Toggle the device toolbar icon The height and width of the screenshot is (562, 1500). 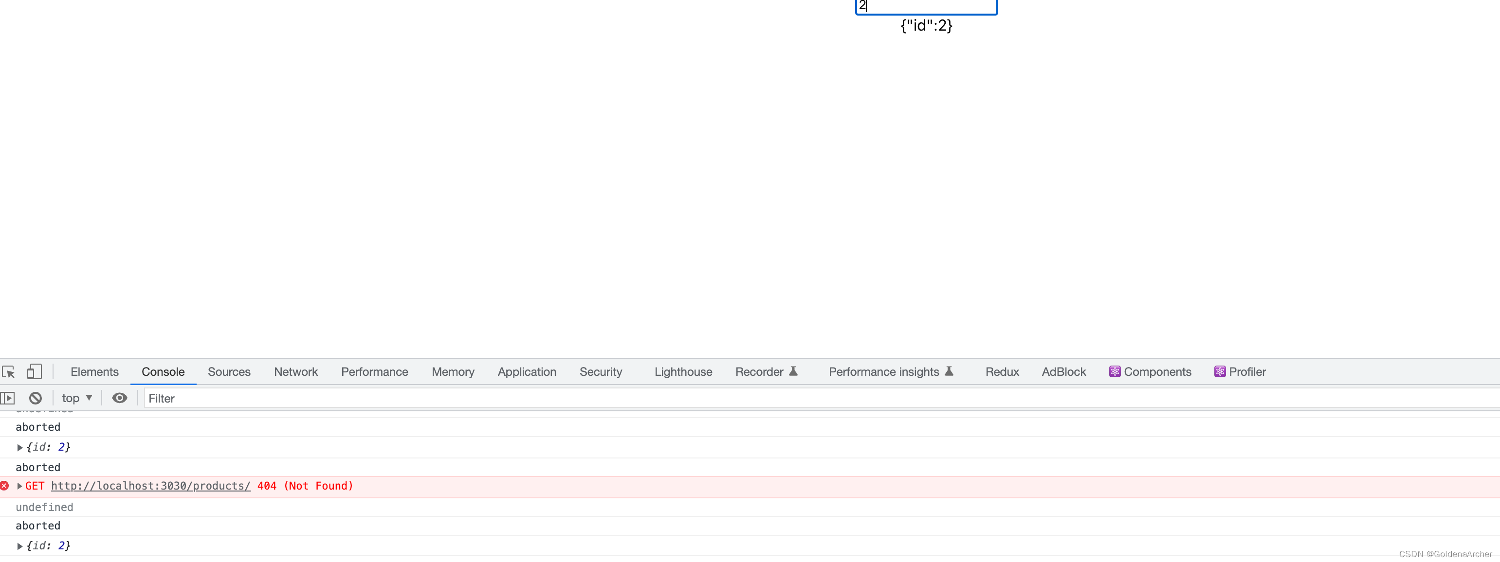35,372
